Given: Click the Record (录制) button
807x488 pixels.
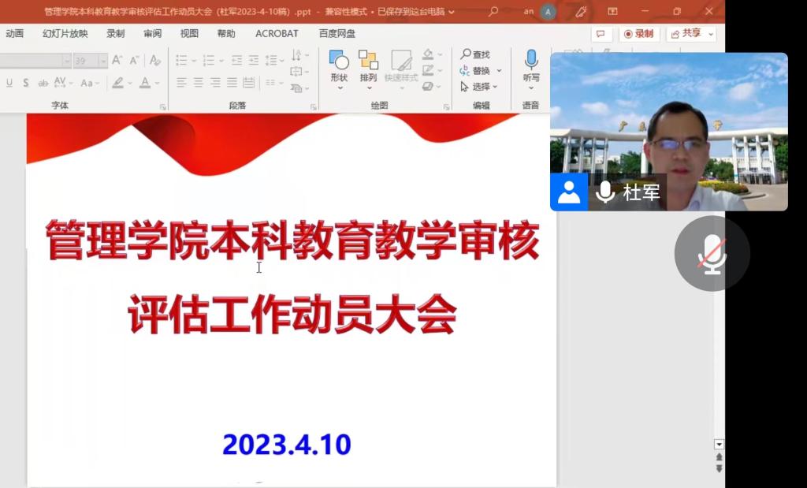Looking at the screenshot, I should coord(639,34).
